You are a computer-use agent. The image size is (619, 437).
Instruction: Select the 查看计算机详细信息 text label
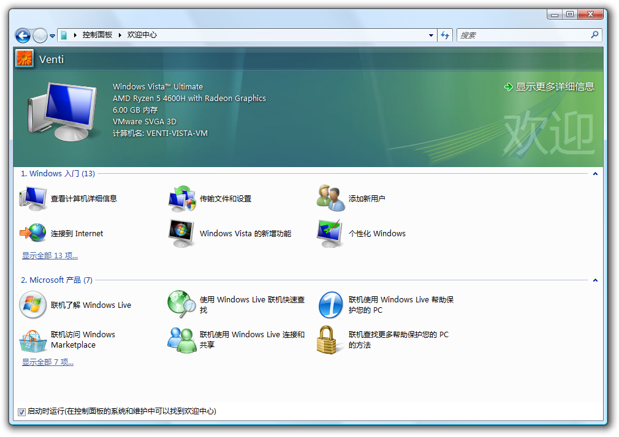point(84,199)
